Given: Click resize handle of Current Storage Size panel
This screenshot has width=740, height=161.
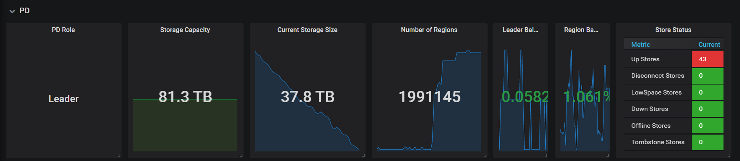Looking at the screenshot, I should coord(363,155).
